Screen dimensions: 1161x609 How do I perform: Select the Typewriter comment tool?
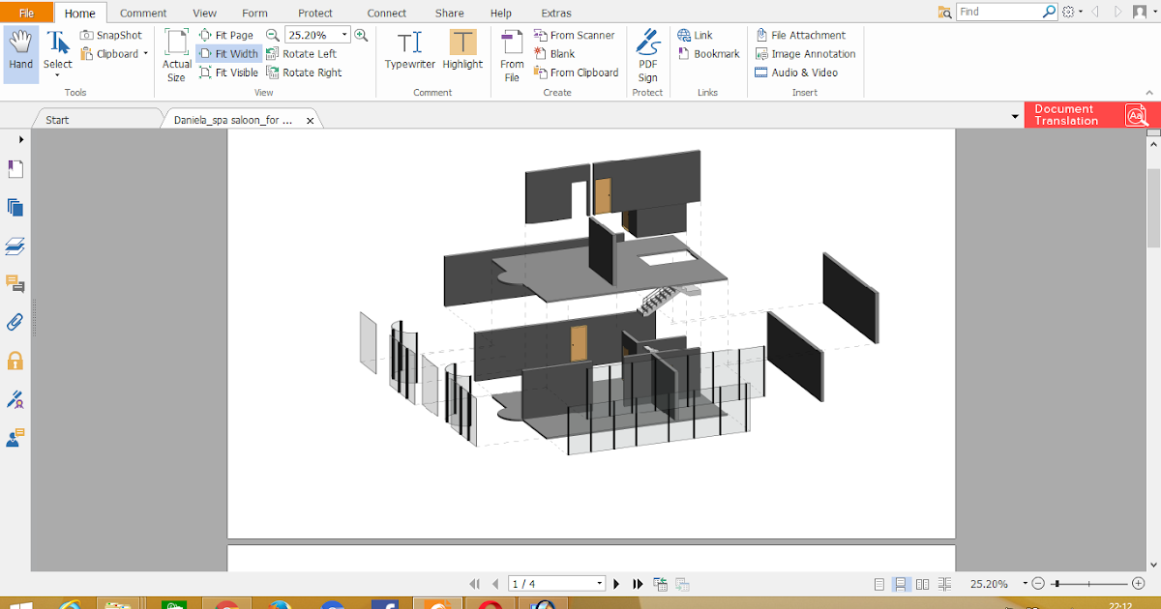pyautogui.click(x=409, y=53)
